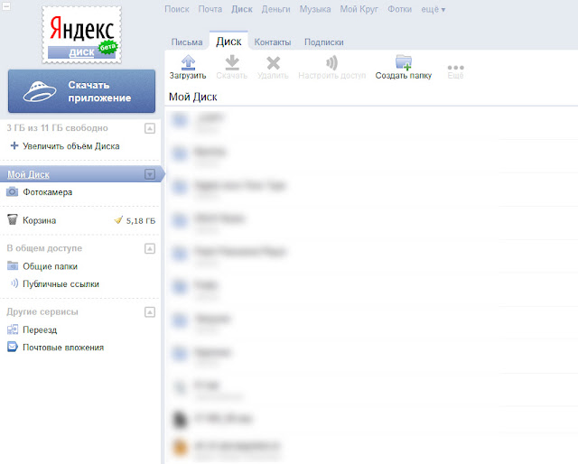Viewport: 578px width, 464px height.
Task: Click the Почтовые вложения envelope icon
Action: pos(13,347)
